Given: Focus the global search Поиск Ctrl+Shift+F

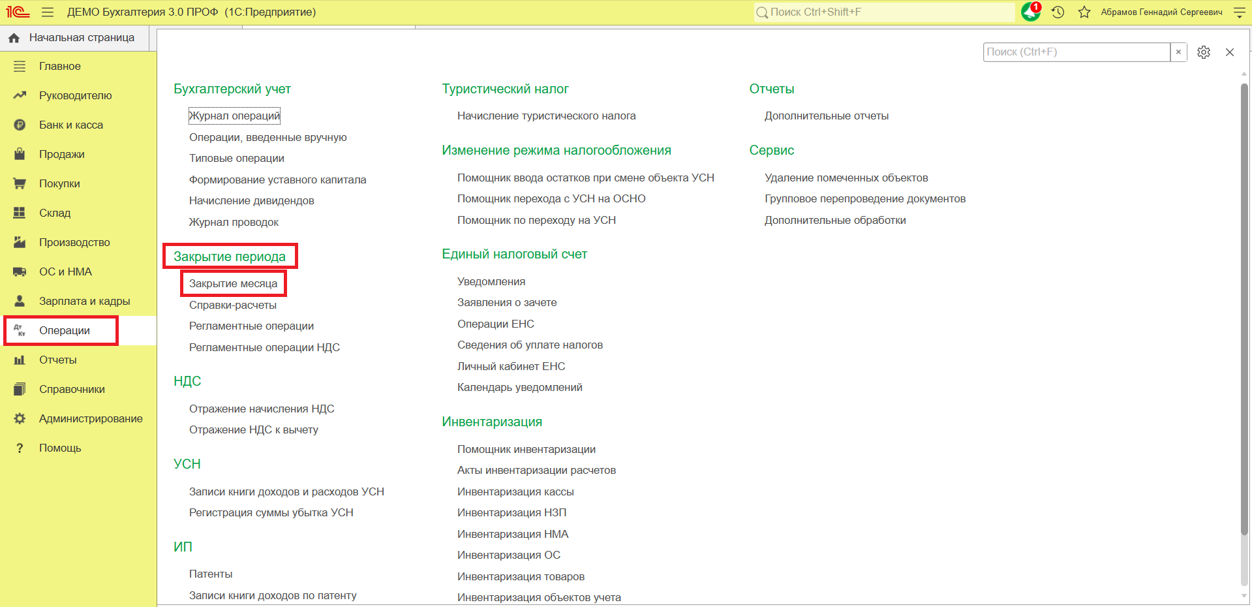Looking at the screenshot, I should [884, 12].
